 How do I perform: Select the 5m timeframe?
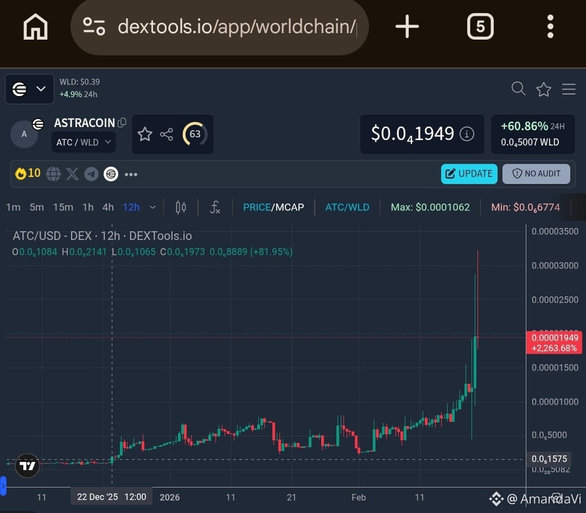click(37, 207)
